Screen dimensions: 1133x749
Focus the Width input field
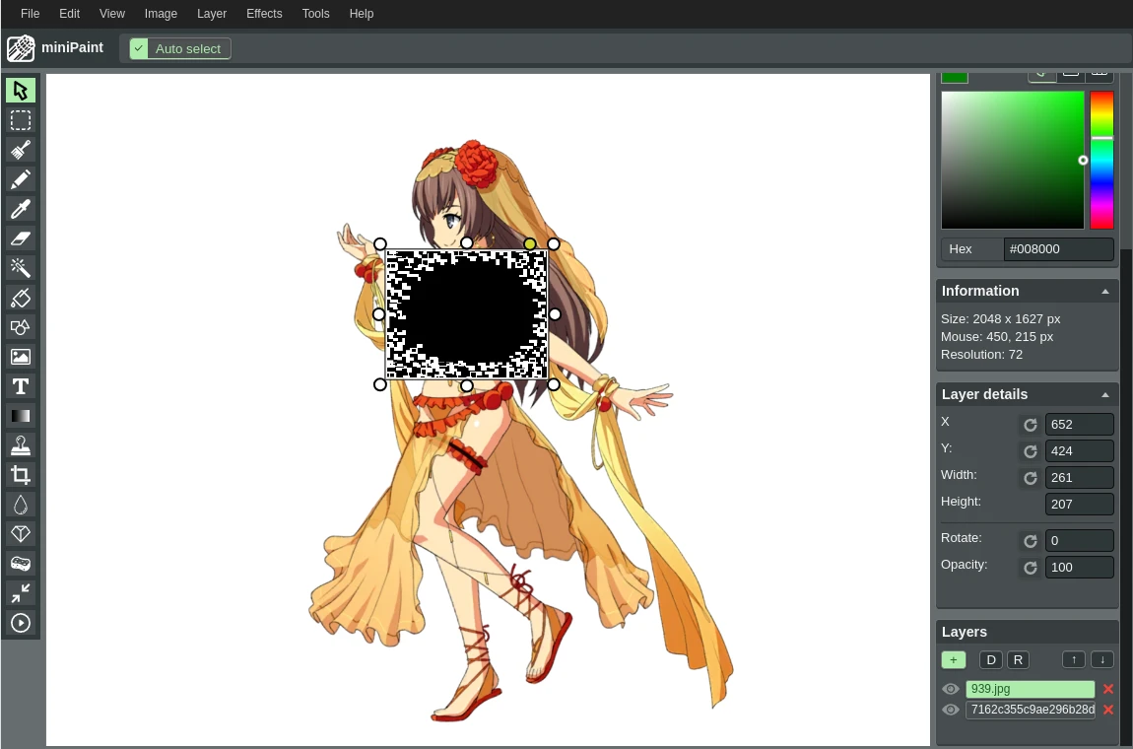1080,478
